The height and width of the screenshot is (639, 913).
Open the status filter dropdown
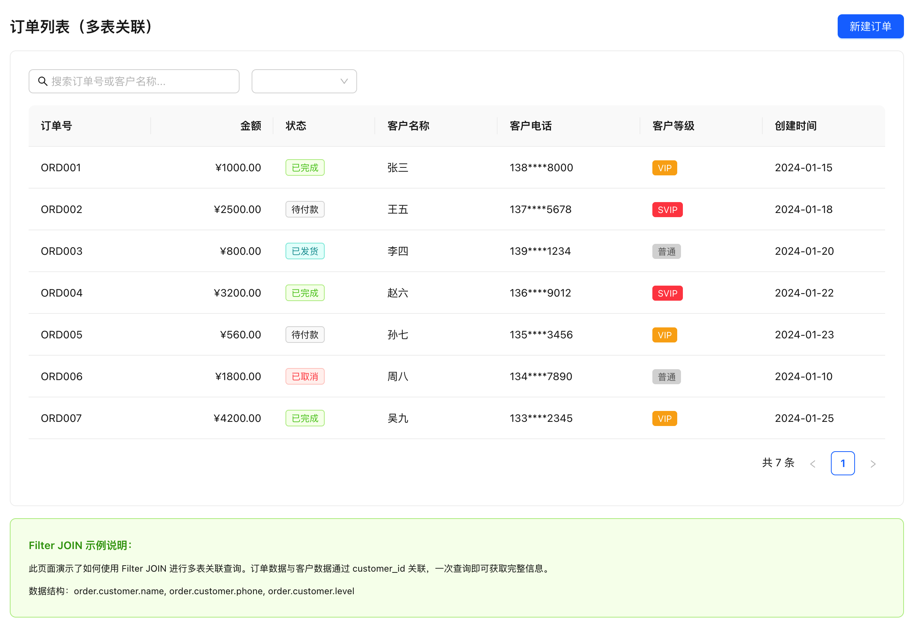304,81
